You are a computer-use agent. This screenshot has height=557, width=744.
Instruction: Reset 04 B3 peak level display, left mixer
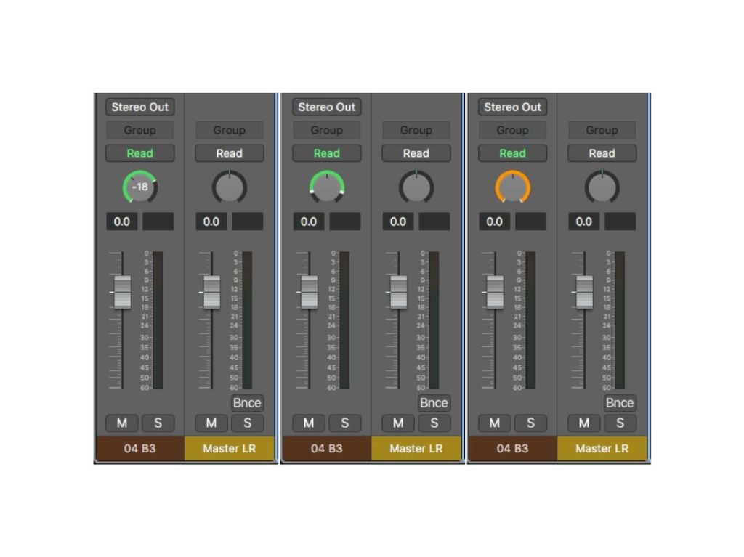pos(158,221)
